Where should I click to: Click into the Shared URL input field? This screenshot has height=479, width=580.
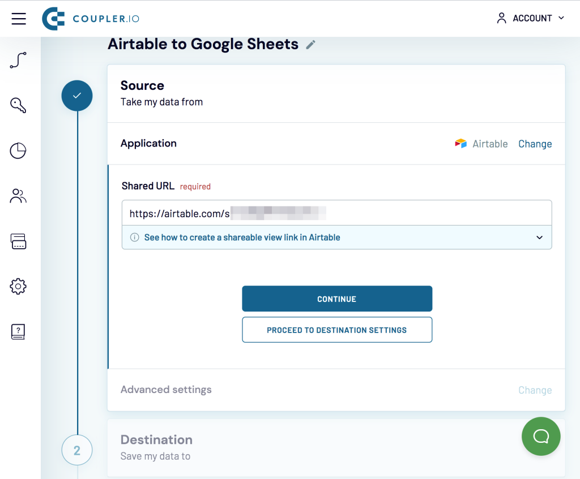336,213
